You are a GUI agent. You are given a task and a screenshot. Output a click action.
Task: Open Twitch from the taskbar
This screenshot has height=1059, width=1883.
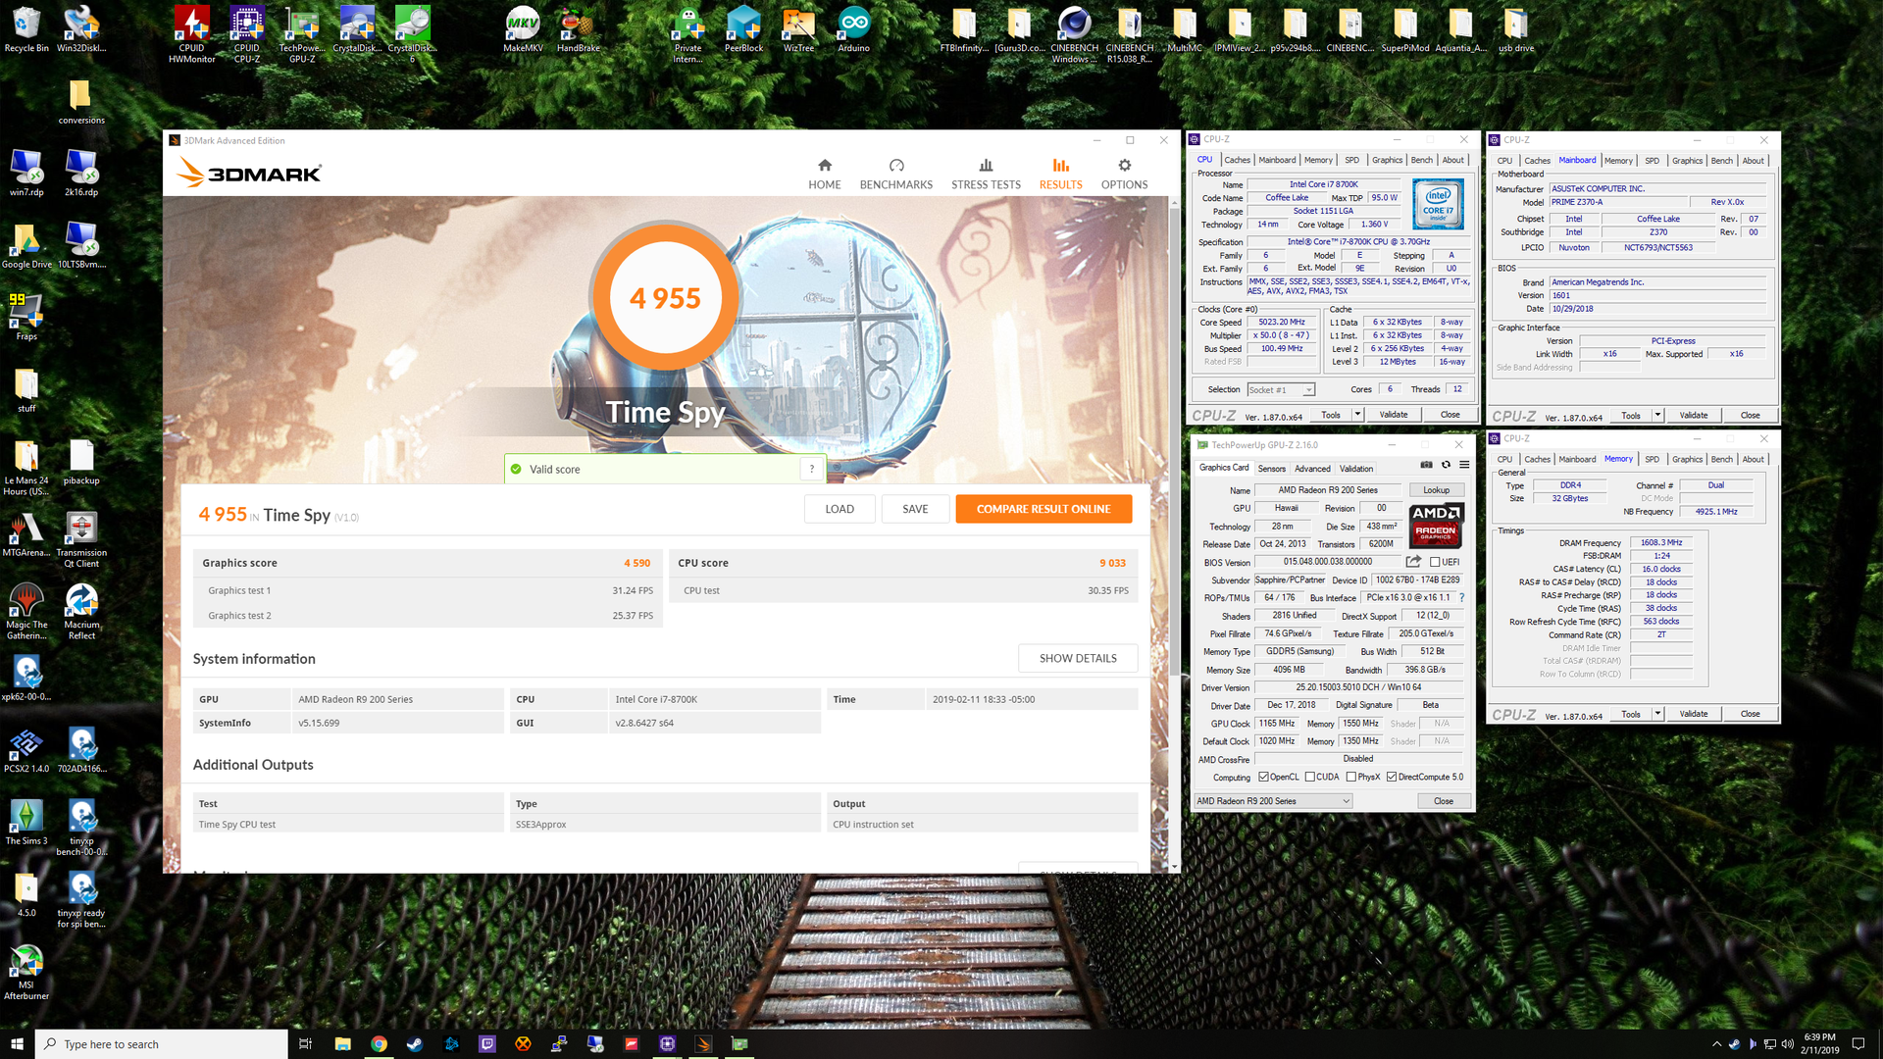point(486,1043)
